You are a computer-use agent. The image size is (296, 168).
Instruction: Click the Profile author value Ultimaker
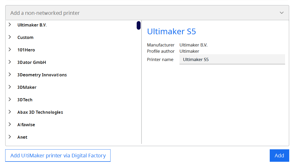[189, 51]
